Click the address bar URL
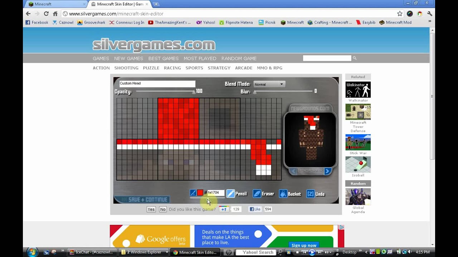 (116, 14)
